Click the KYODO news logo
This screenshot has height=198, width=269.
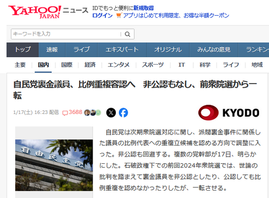coord(228,112)
